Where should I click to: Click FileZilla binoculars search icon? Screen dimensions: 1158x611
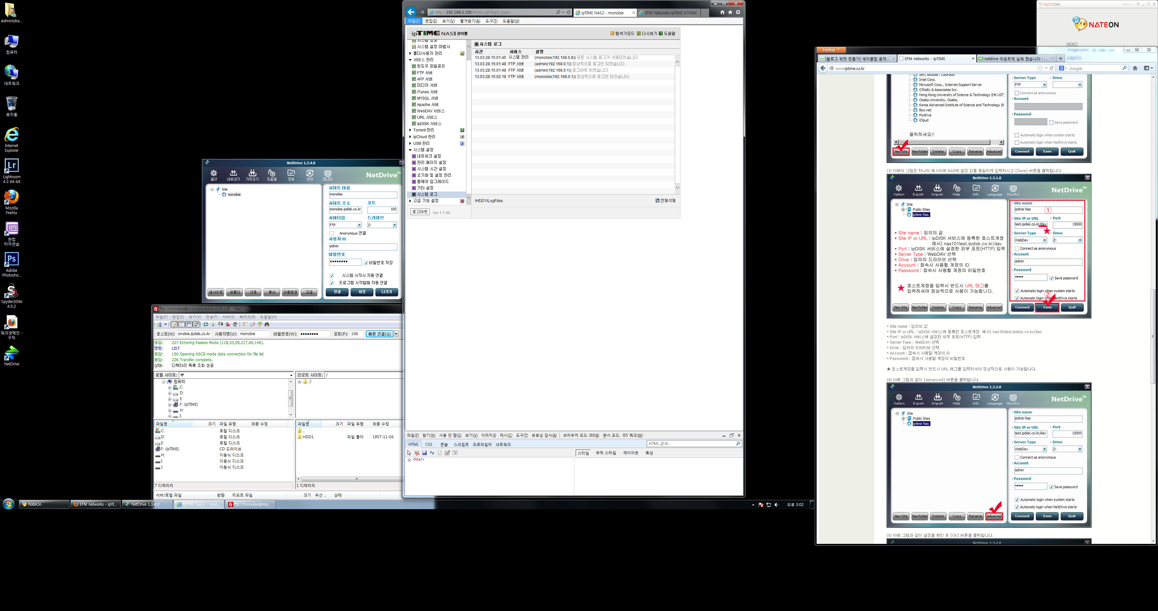click(267, 324)
